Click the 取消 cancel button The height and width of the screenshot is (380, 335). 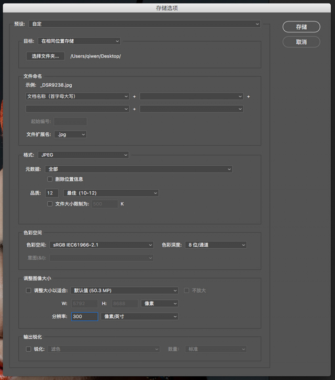[301, 42]
